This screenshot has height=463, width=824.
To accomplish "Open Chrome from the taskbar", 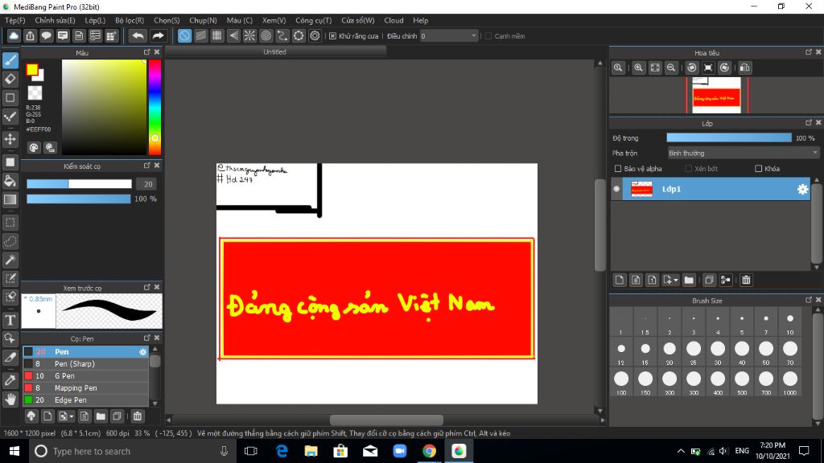I will pos(429,451).
